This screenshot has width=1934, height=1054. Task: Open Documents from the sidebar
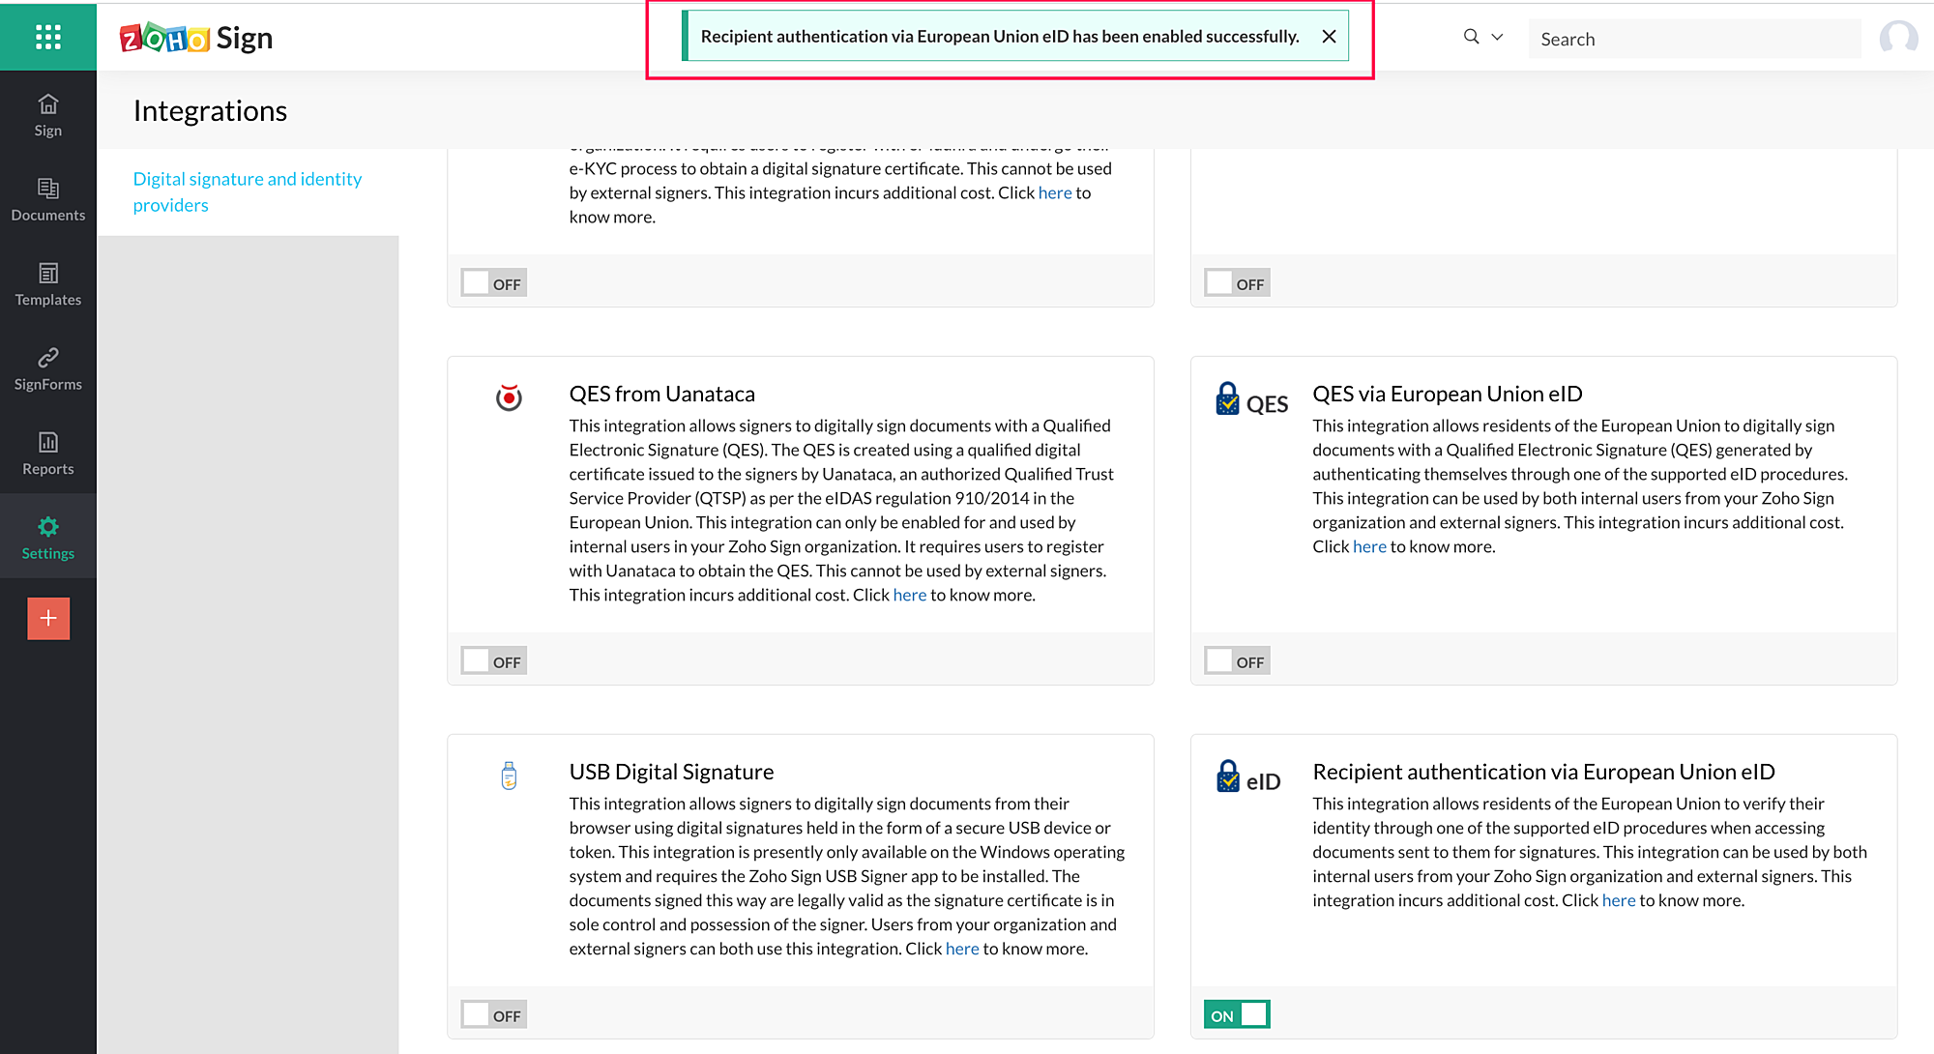pyautogui.click(x=47, y=199)
